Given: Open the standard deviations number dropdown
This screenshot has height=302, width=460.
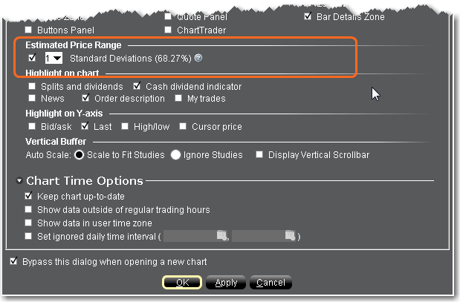Looking at the screenshot, I should coord(53,58).
